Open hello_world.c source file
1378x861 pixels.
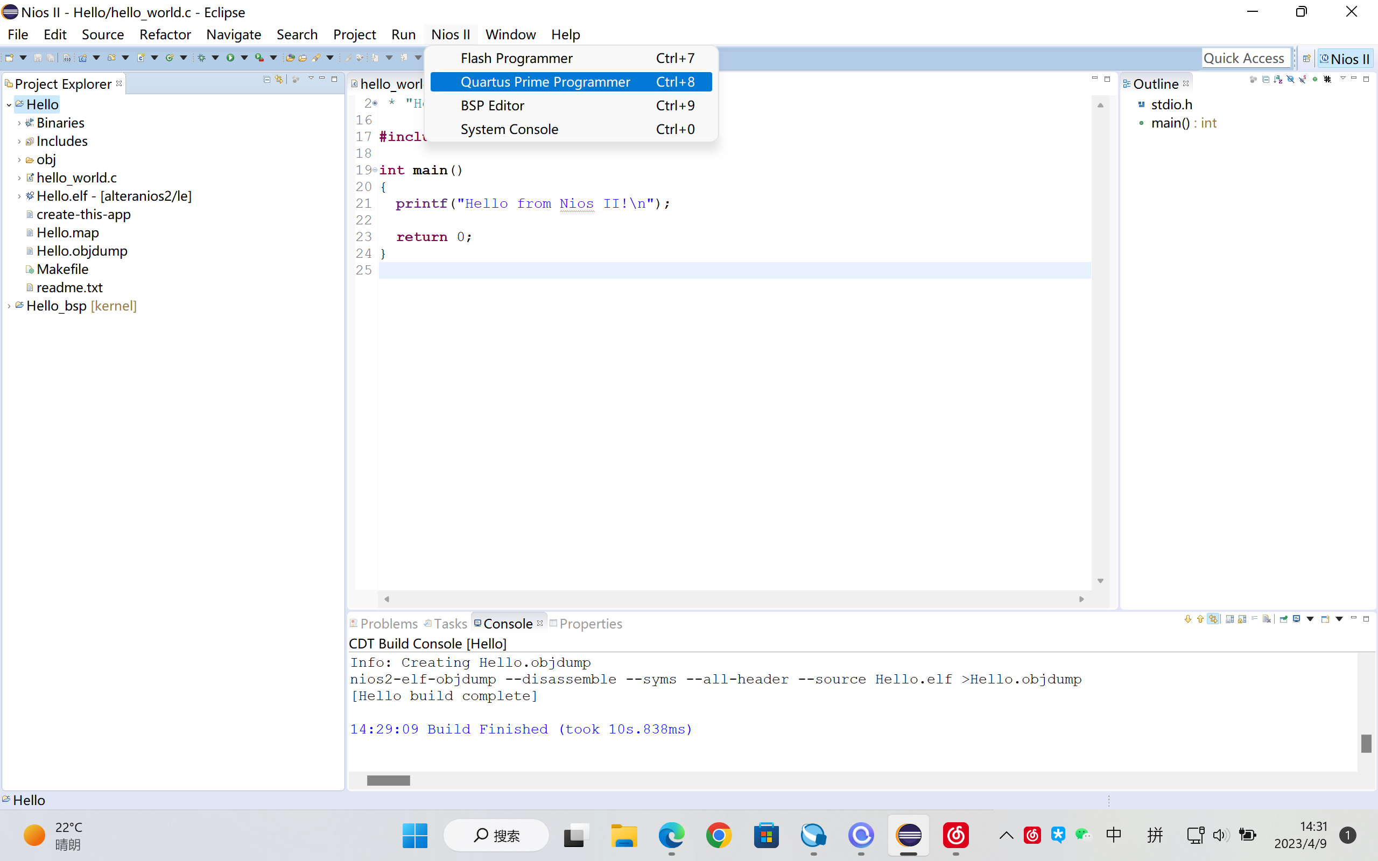coord(78,177)
